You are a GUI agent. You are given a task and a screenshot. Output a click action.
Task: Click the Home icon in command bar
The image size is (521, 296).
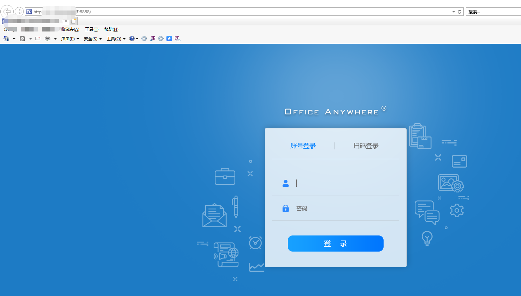coord(6,38)
